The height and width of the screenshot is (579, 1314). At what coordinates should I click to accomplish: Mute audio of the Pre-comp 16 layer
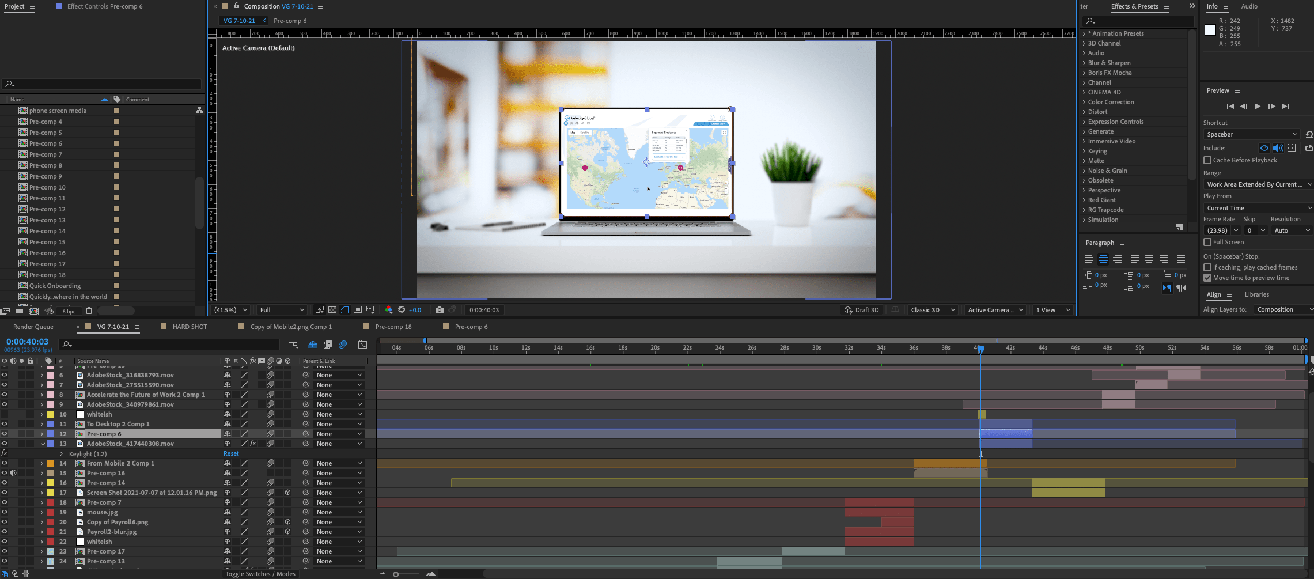(x=13, y=473)
